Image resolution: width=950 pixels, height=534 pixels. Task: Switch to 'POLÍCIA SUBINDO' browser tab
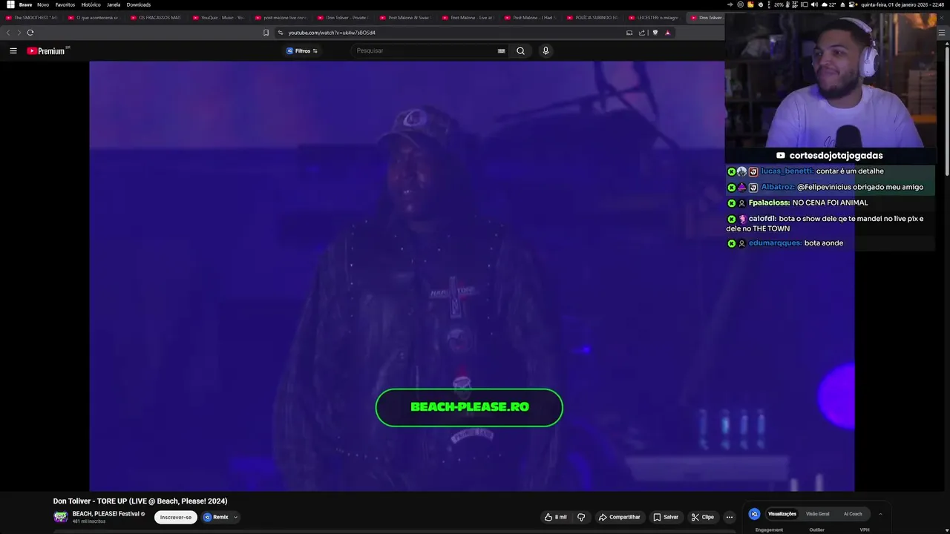[x=592, y=17]
